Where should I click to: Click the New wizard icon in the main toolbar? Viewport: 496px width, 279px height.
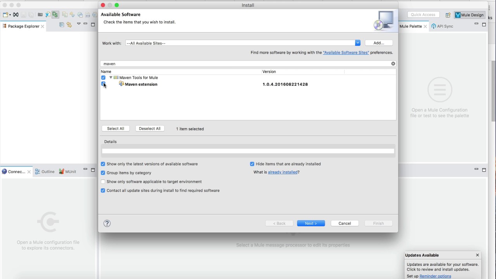(5, 15)
